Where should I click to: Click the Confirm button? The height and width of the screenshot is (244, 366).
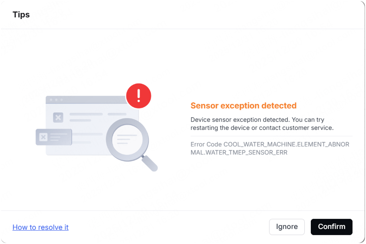(x=332, y=227)
